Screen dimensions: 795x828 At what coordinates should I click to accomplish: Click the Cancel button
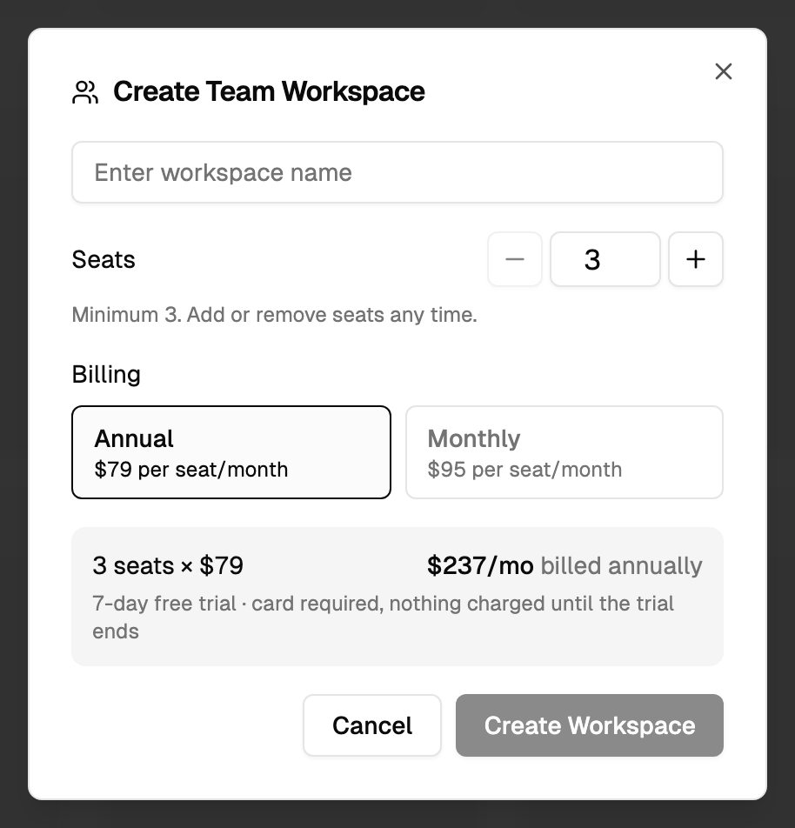(x=372, y=725)
